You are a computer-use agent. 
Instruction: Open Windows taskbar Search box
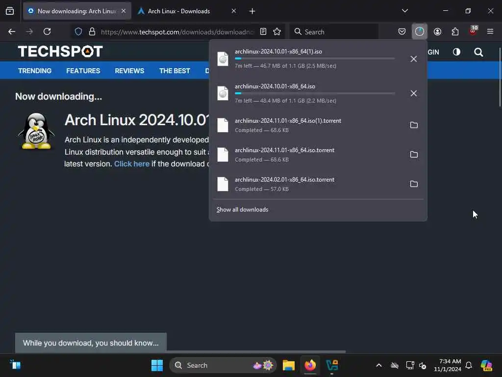click(223, 365)
